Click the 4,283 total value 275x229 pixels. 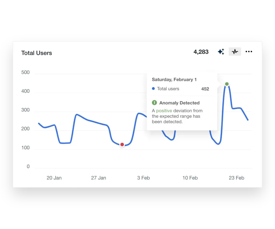(x=201, y=52)
